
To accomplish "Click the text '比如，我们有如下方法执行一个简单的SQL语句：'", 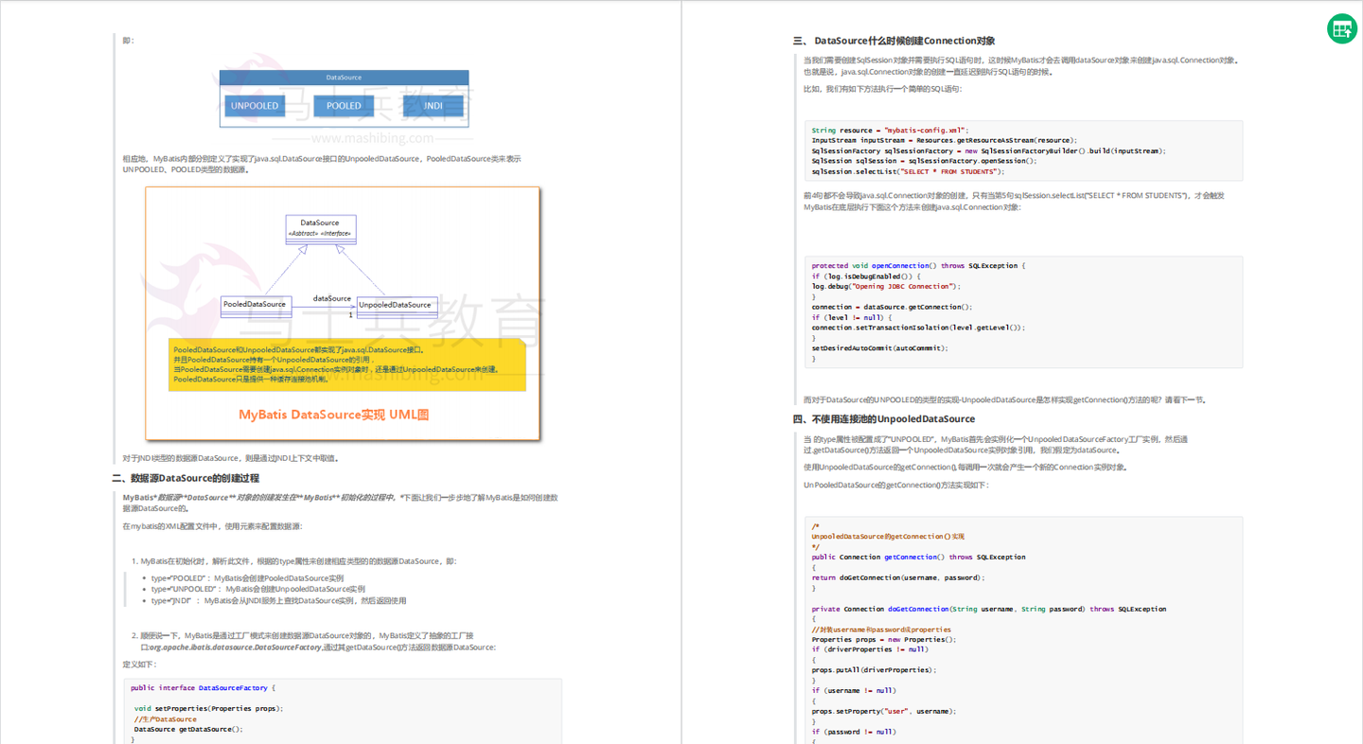I will 882,89.
